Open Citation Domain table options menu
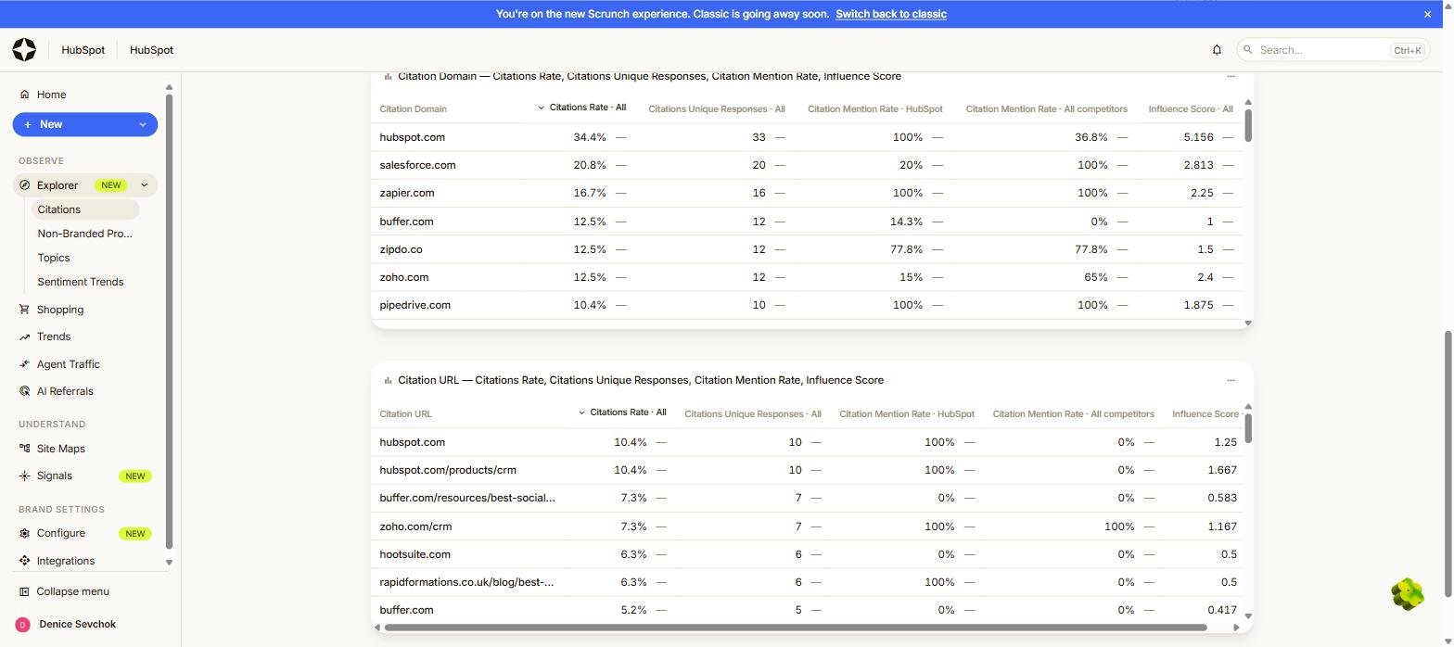The height and width of the screenshot is (647, 1454). click(1231, 76)
